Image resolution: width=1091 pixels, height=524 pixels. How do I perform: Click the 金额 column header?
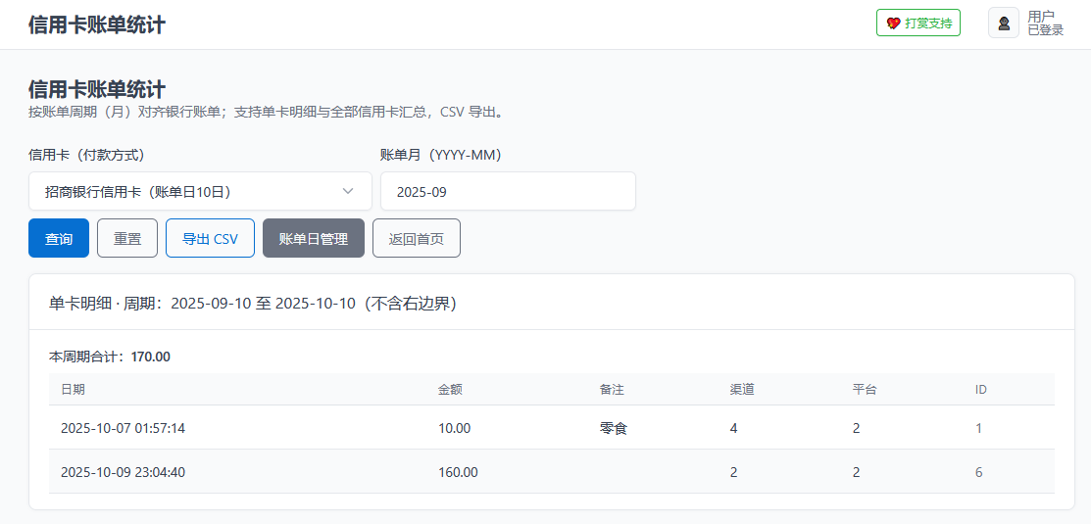pos(450,390)
